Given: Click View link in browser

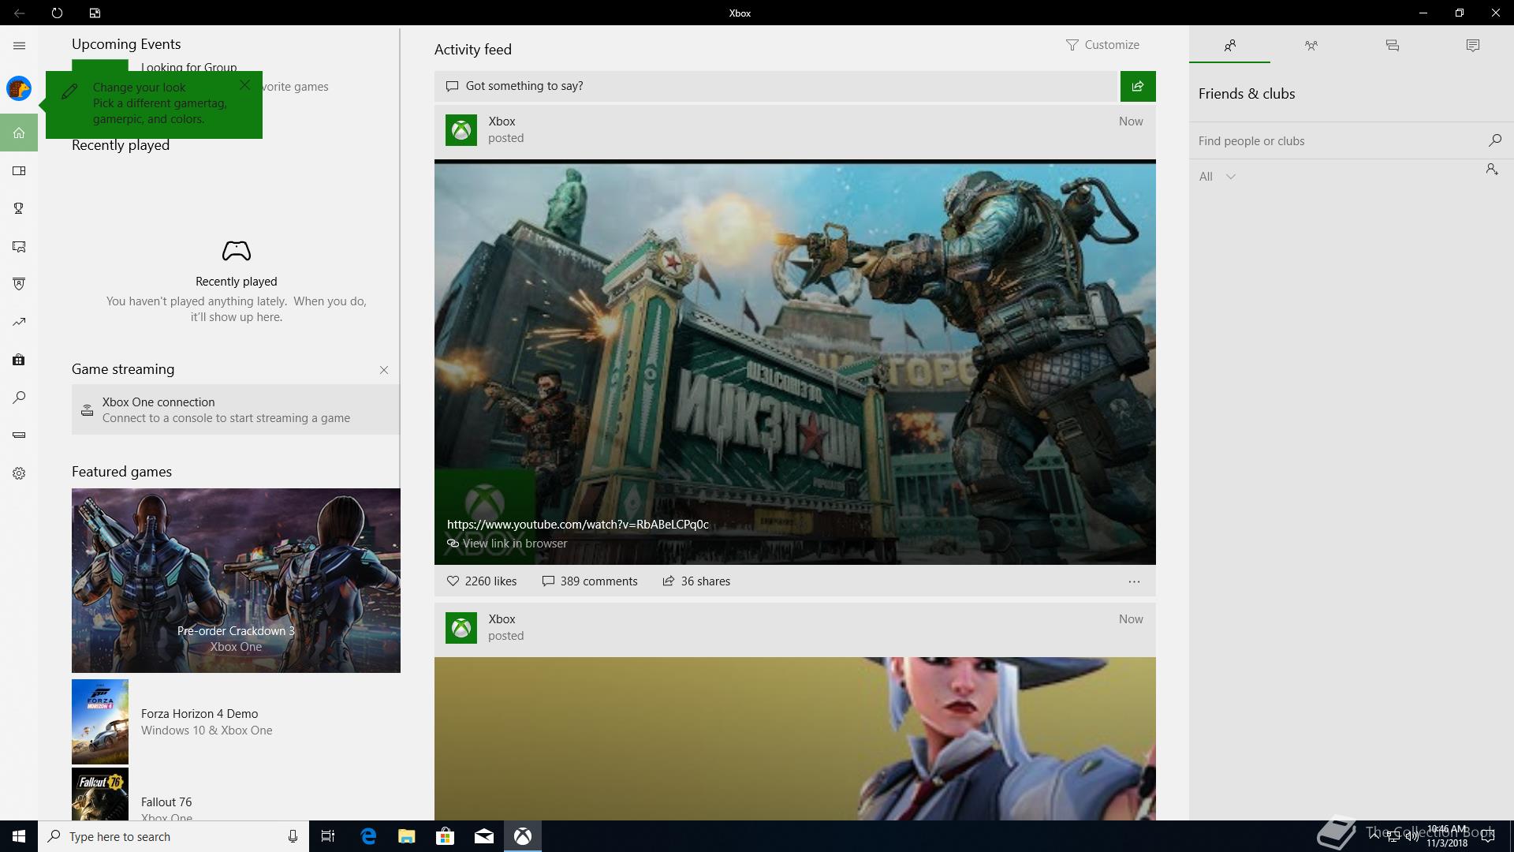Looking at the screenshot, I should point(507,544).
